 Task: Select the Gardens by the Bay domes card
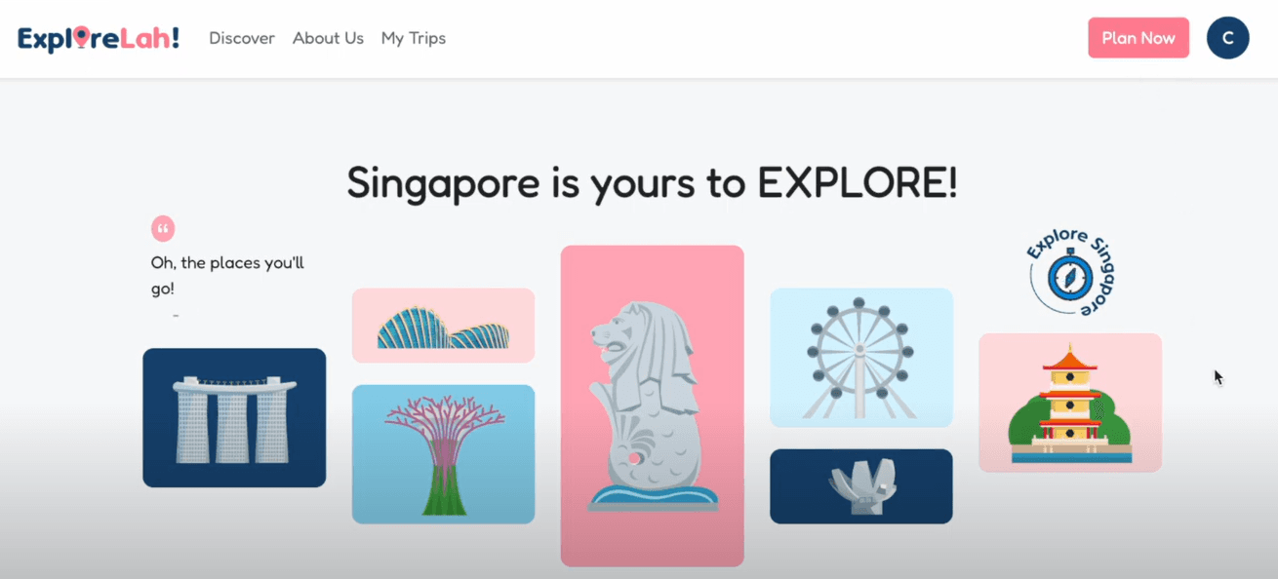[x=443, y=326]
